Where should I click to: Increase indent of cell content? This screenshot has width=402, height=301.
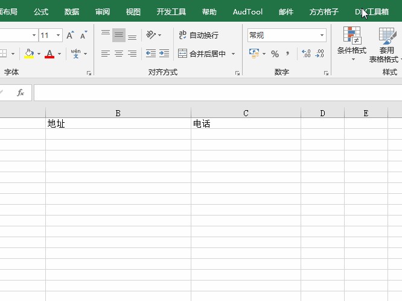tap(164, 54)
